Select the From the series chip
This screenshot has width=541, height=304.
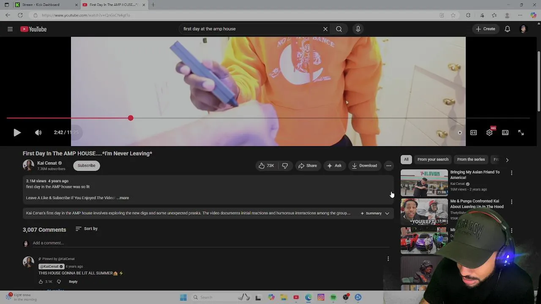[x=471, y=160]
